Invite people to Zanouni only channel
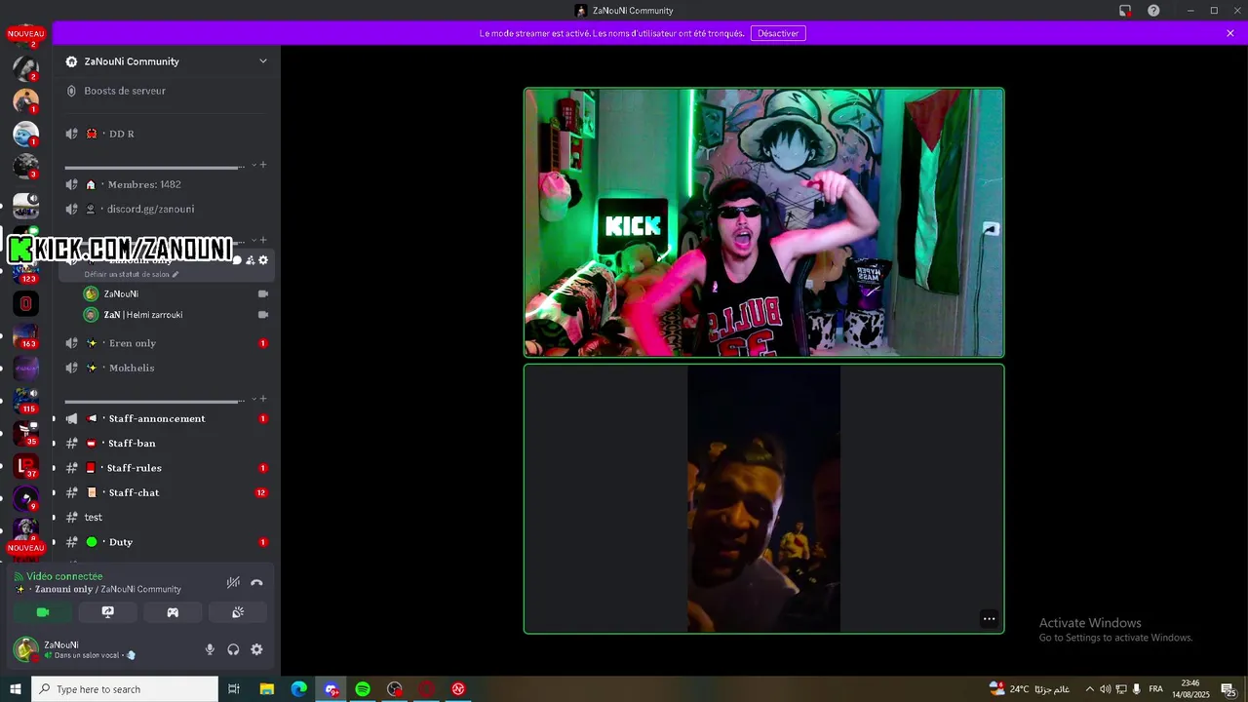The width and height of the screenshot is (1248, 702). [250, 260]
